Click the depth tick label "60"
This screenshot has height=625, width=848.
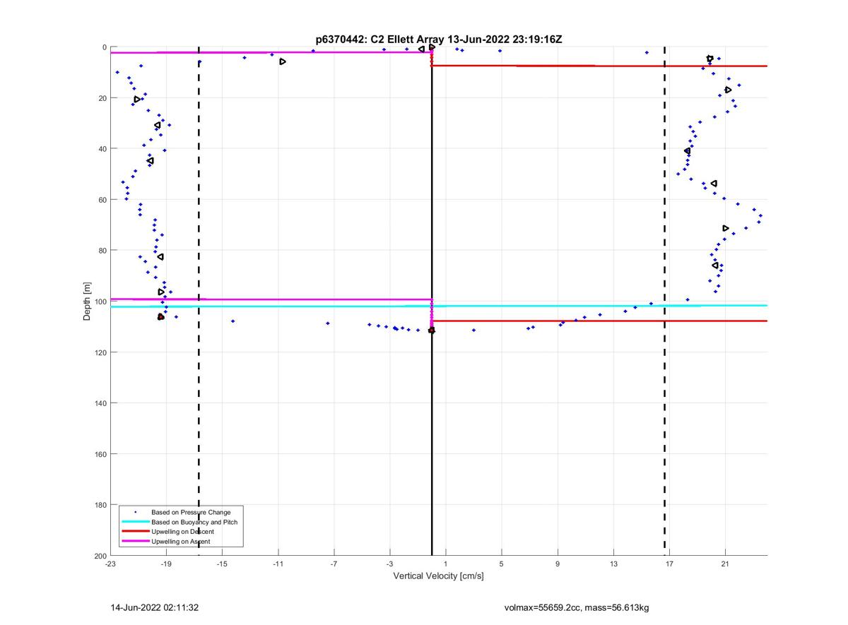coord(102,200)
